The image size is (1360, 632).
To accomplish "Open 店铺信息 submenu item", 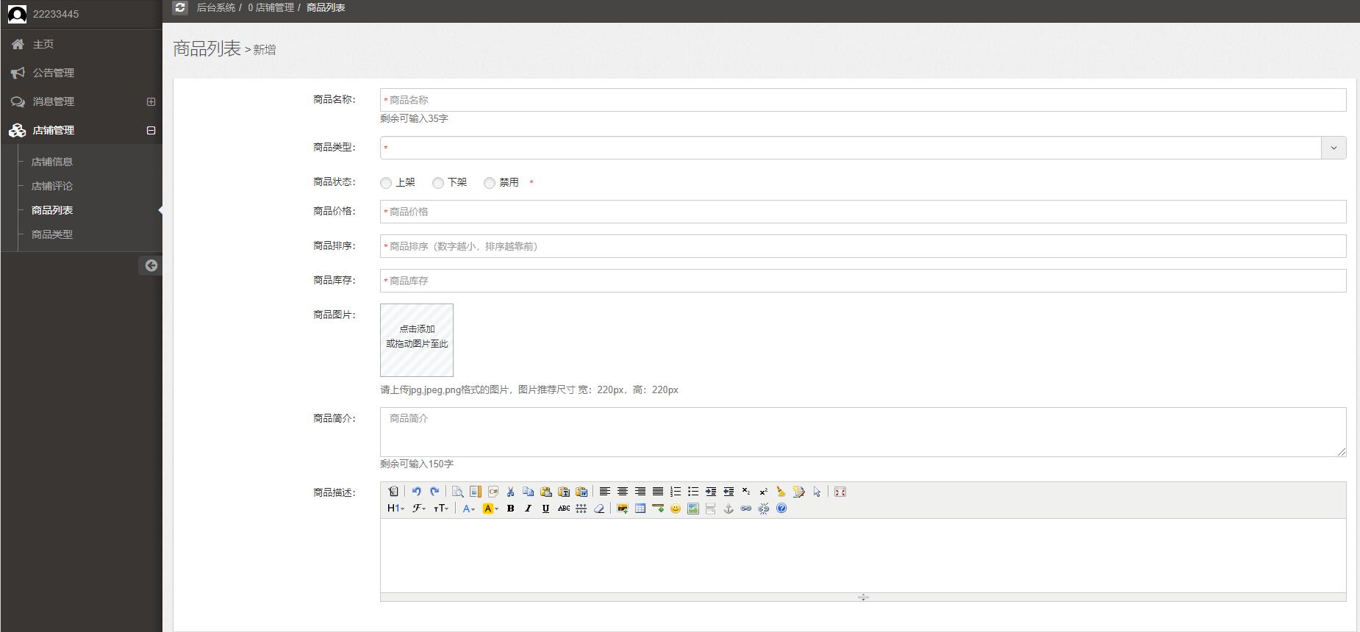I will click(52, 162).
